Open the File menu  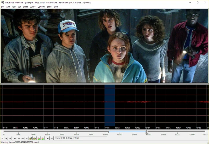pyautogui.click(x=3, y=7)
